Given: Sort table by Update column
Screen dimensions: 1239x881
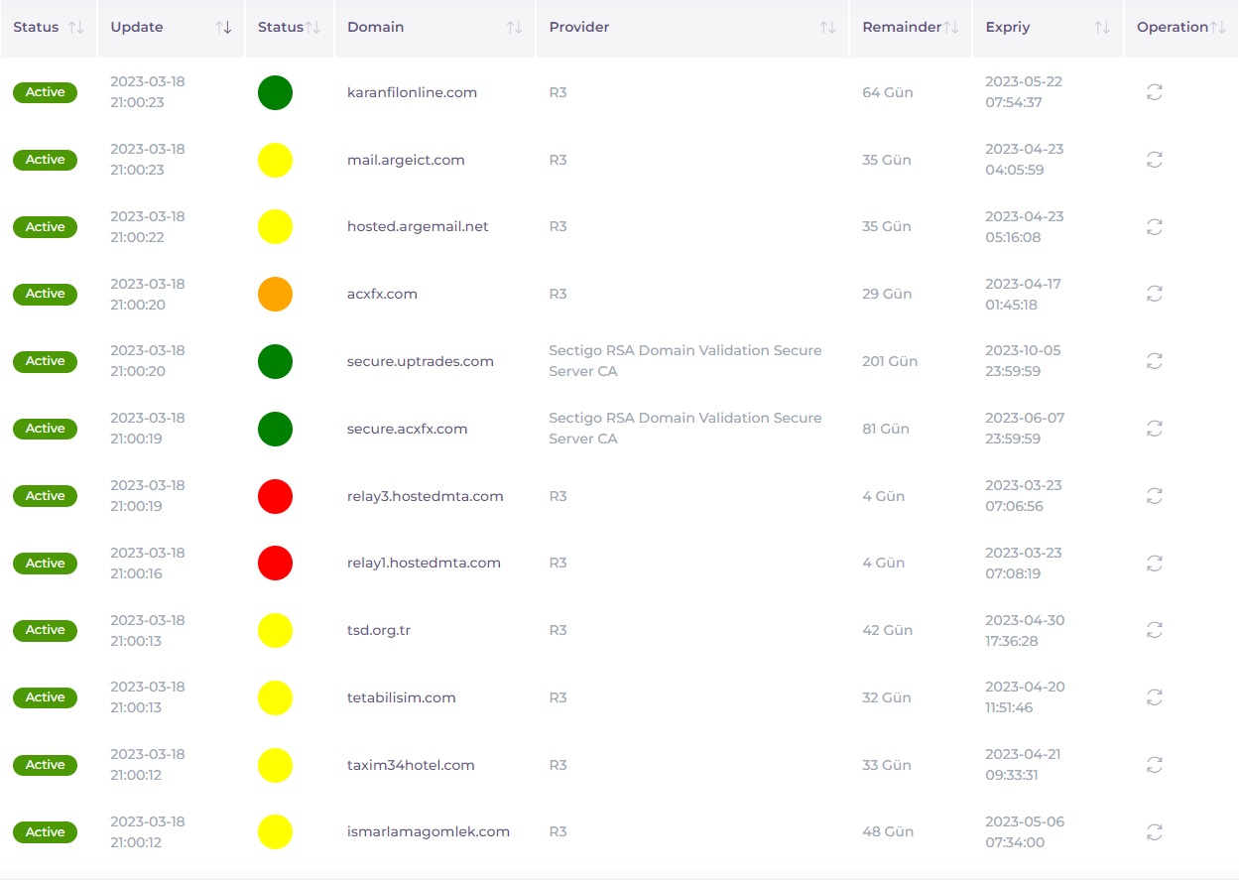Looking at the screenshot, I should tap(223, 28).
